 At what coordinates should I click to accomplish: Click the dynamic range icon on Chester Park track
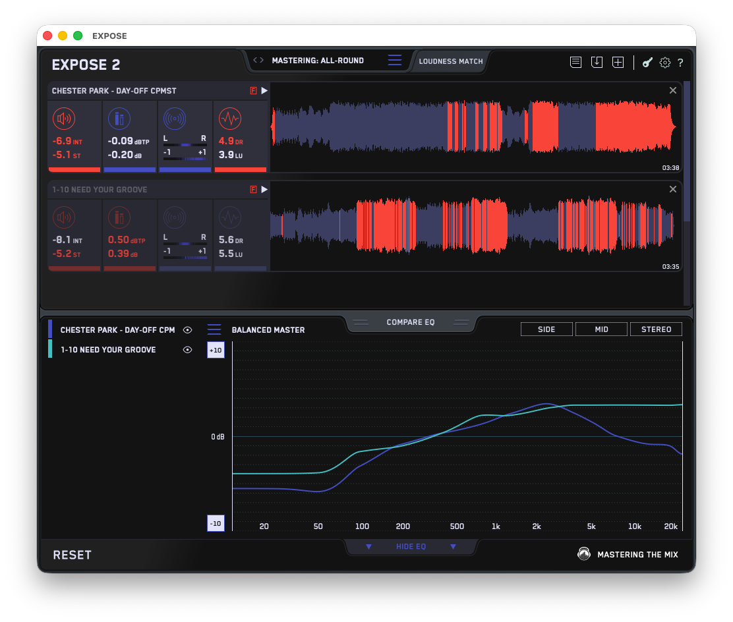click(x=230, y=119)
